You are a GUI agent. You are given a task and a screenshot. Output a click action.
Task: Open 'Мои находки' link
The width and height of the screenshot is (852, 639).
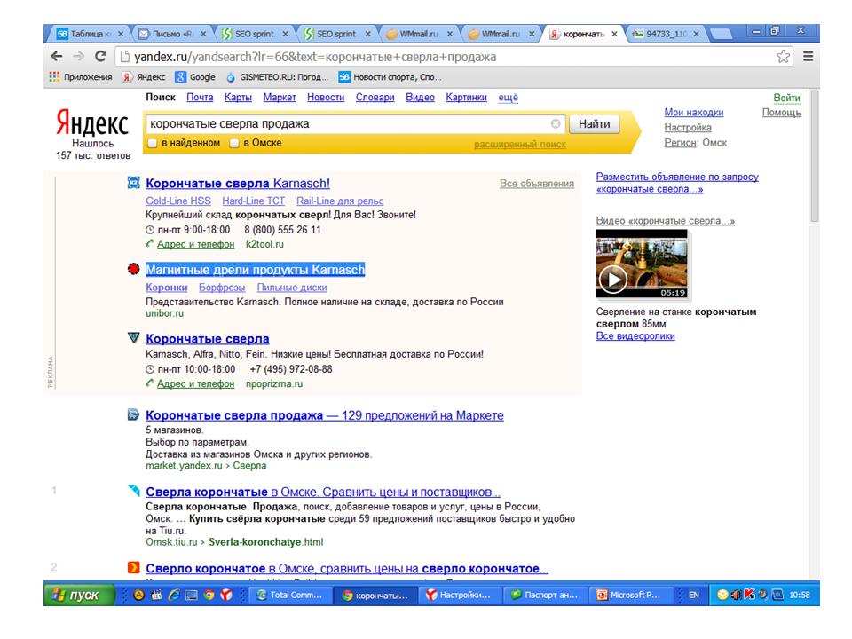(x=694, y=113)
